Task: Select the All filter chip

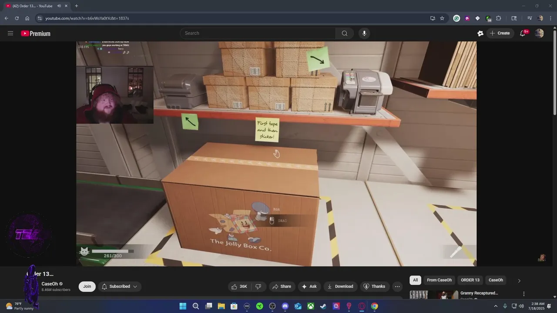Action: point(415,280)
